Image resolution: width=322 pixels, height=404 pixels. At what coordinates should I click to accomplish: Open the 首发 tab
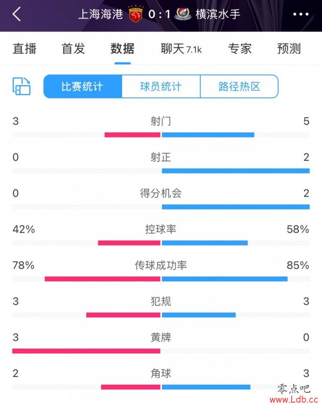tap(73, 49)
